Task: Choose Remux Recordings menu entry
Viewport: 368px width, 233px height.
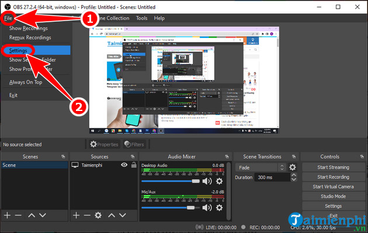Action: pos(30,37)
